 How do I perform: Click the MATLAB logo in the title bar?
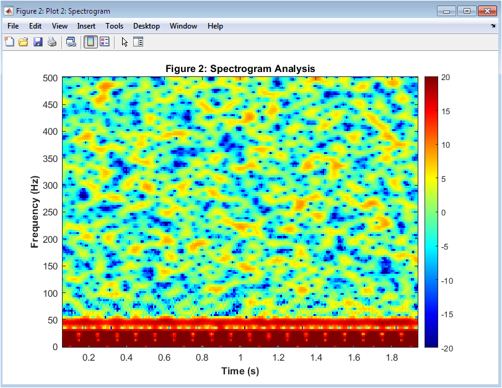coord(9,11)
